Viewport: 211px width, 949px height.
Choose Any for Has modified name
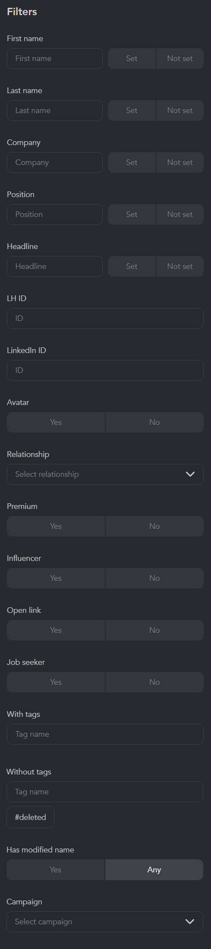154,870
